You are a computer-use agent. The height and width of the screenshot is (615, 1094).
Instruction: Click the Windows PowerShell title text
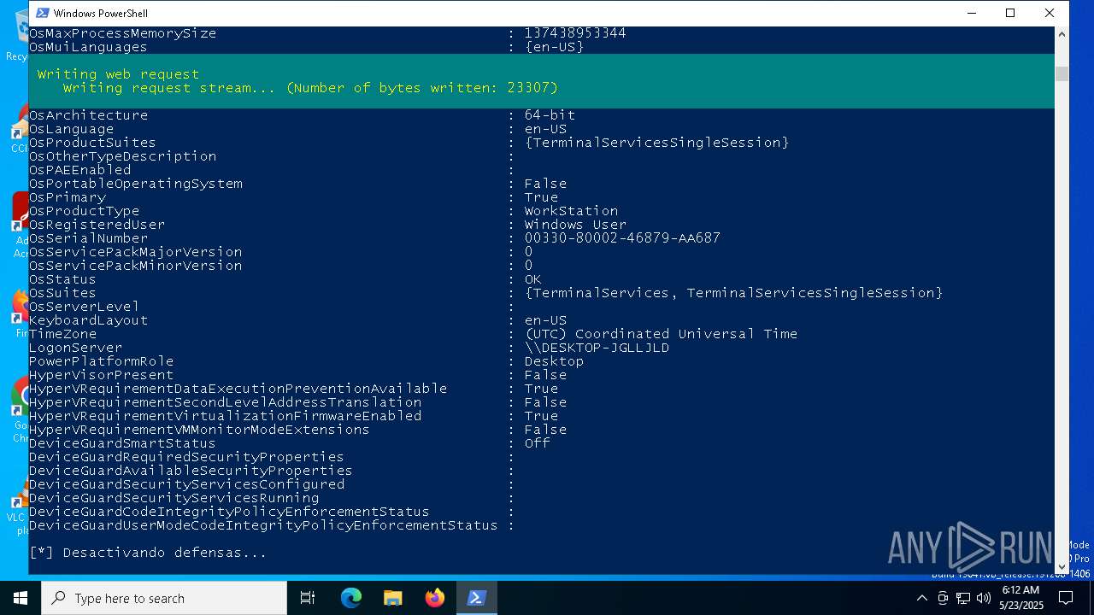click(100, 13)
